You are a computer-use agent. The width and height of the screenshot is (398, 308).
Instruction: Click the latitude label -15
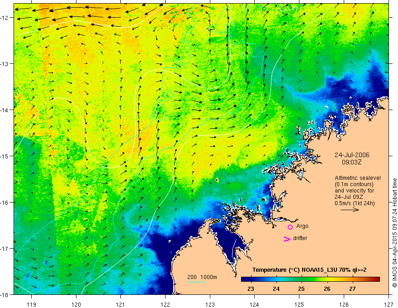[5, 156]
